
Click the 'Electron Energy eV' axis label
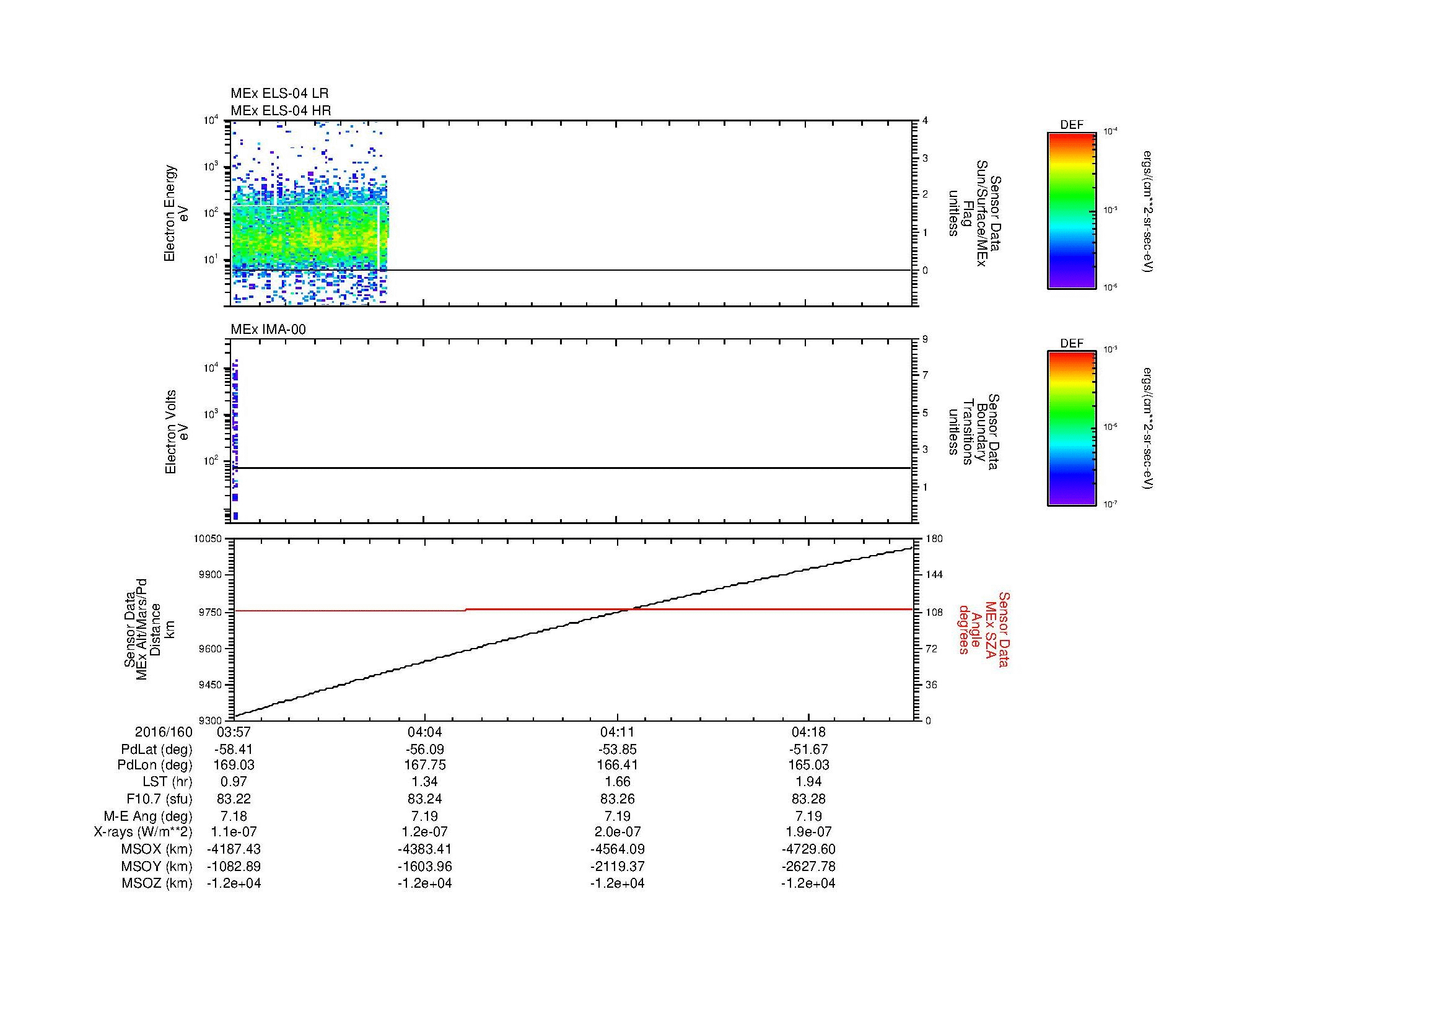177,213
